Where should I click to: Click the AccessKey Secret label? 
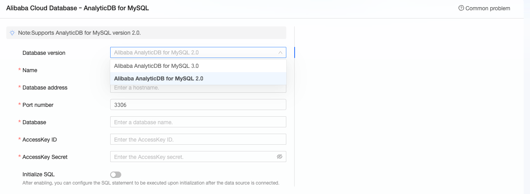coord(45,157)
